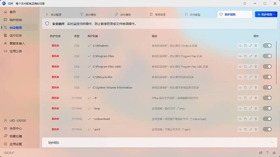Edit the *.tmp rule
This screenshot has width=280, height=157.
(251, 108)
